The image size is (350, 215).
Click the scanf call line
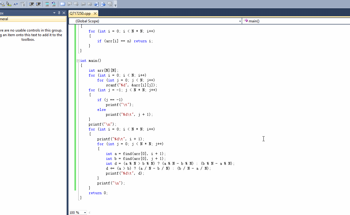(x=131, y=85)
